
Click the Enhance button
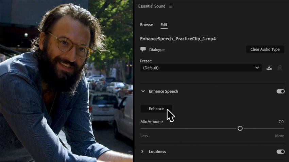coord(156,108)
